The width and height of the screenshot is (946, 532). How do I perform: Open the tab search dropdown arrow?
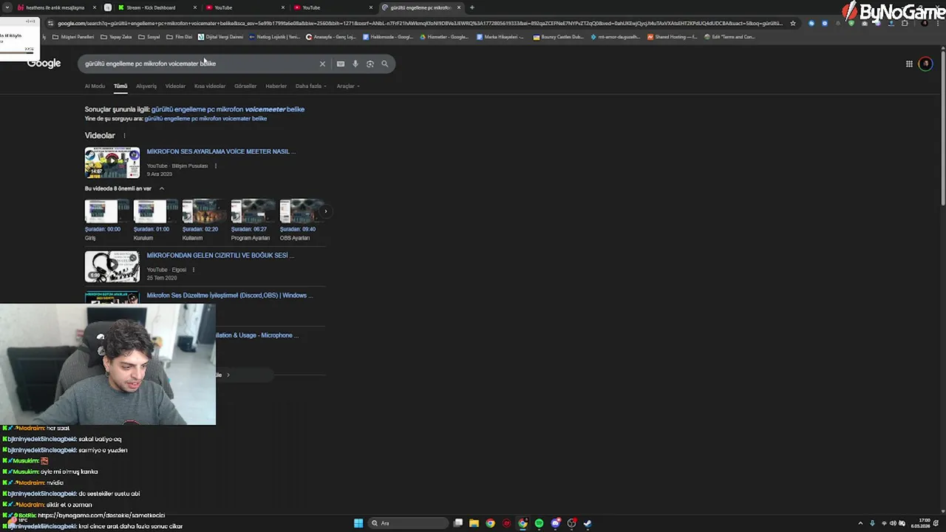[7, 7]
